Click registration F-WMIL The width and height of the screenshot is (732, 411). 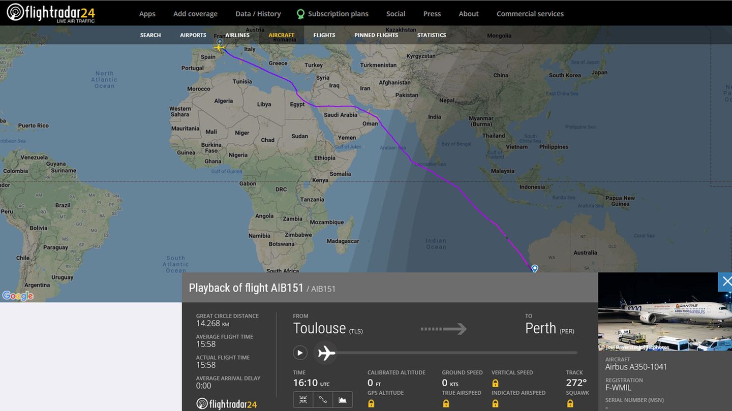(618, 388)
